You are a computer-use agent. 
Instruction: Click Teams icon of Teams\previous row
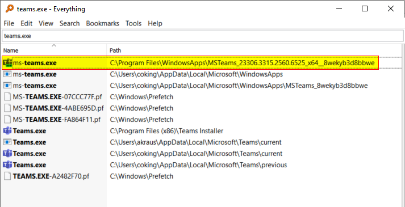[7, 164]
